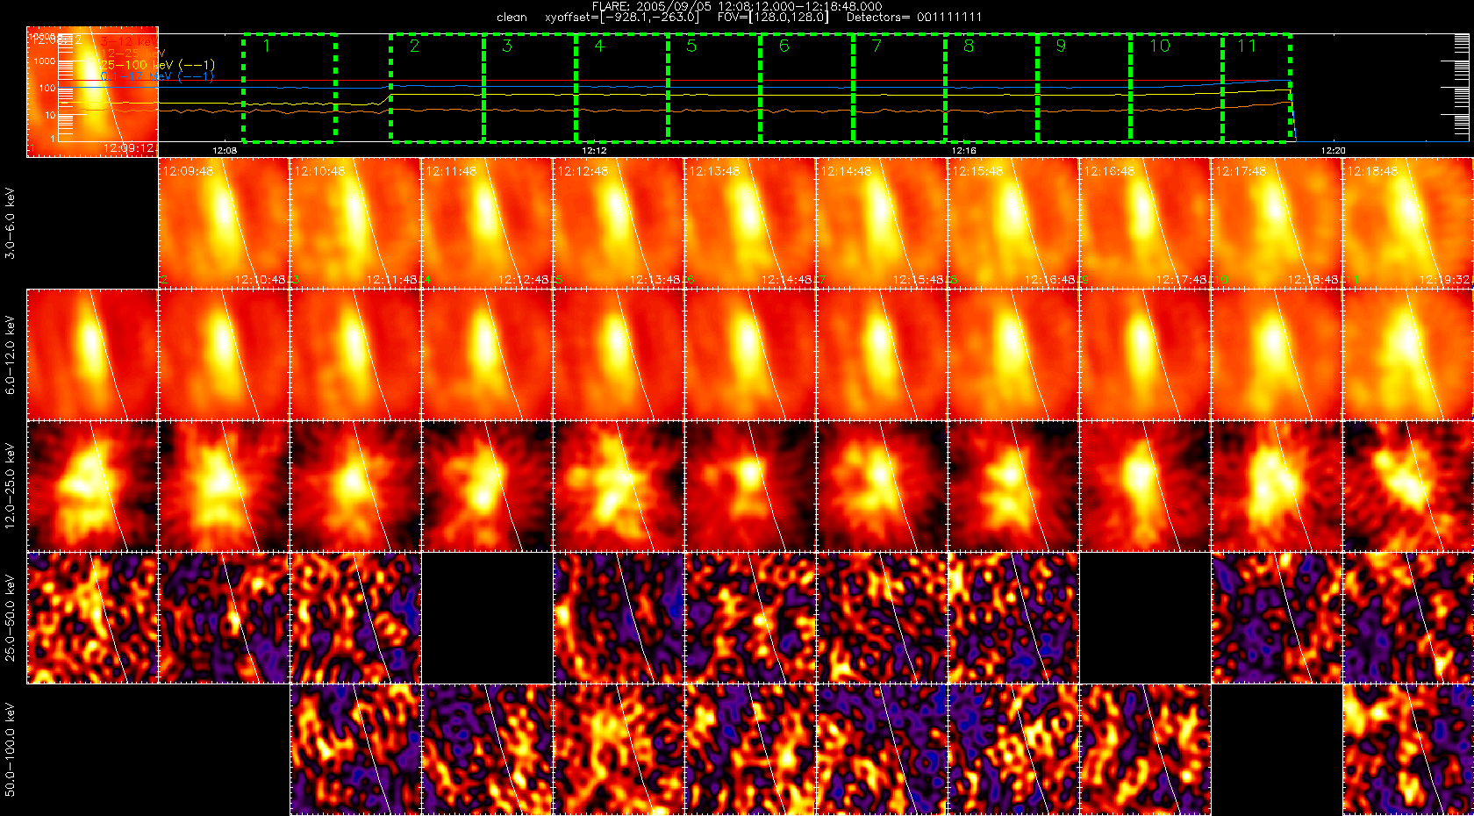Open the 3-6 keV image starting 12:13:48

click(x=750, y=224)
